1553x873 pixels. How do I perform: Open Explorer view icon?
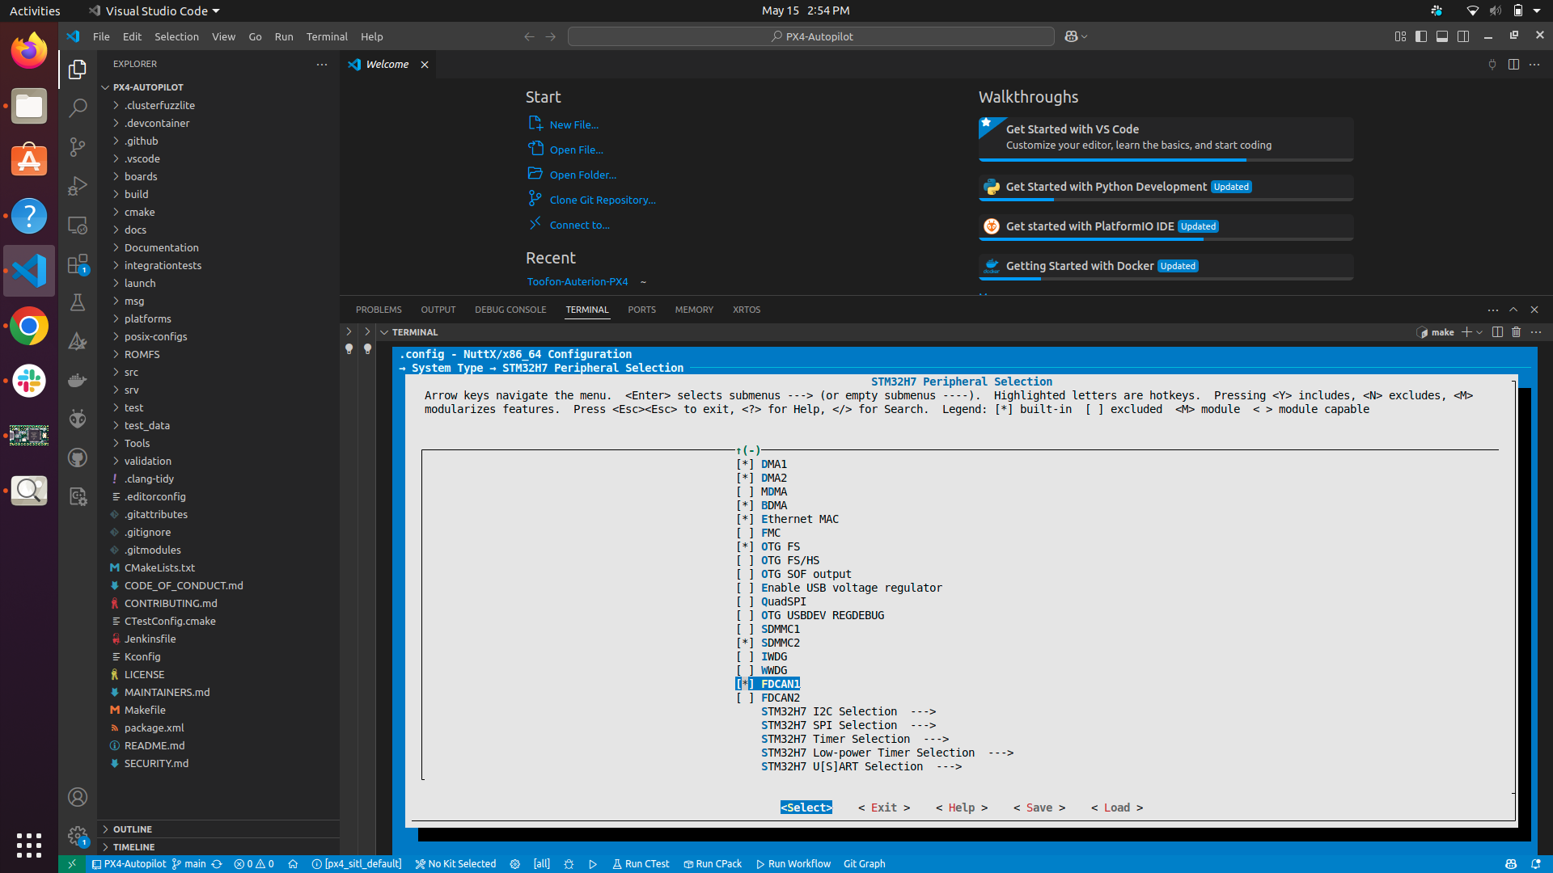[x=78, y=70]
